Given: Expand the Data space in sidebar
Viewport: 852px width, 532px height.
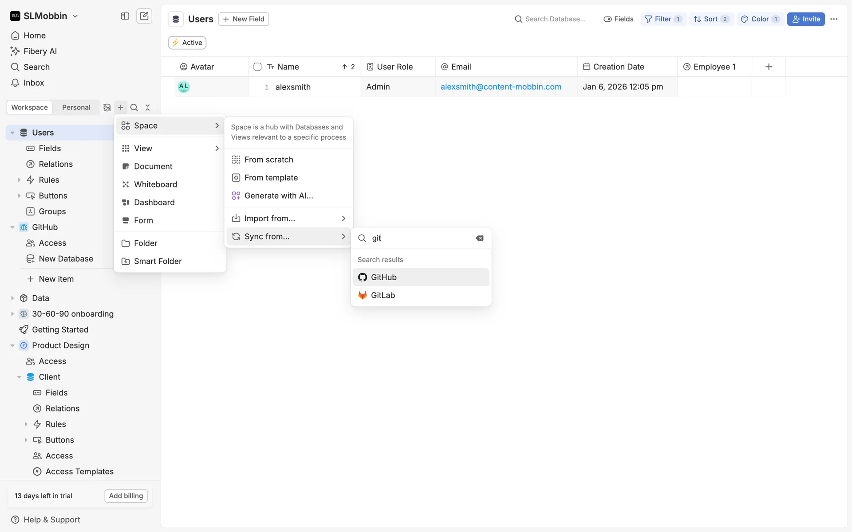Looking at the screenshot, I should [12, 298].
